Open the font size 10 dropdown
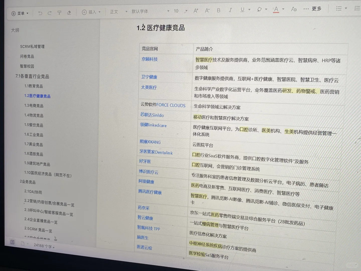 click(x=180, y=11)
